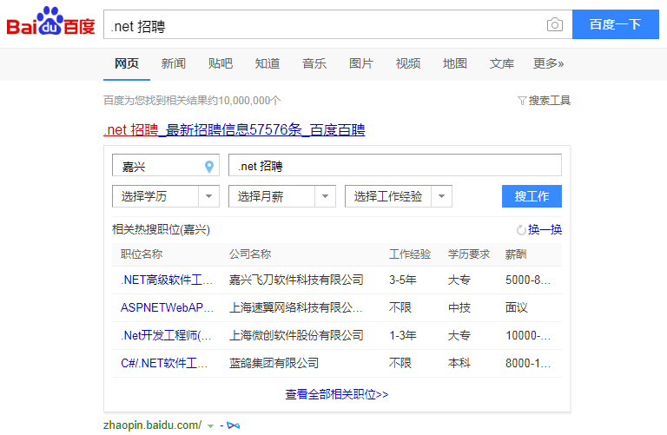Open the 贴吧 tab
Image resolution: width=667 pixels, height=435 pixels.
221,63
